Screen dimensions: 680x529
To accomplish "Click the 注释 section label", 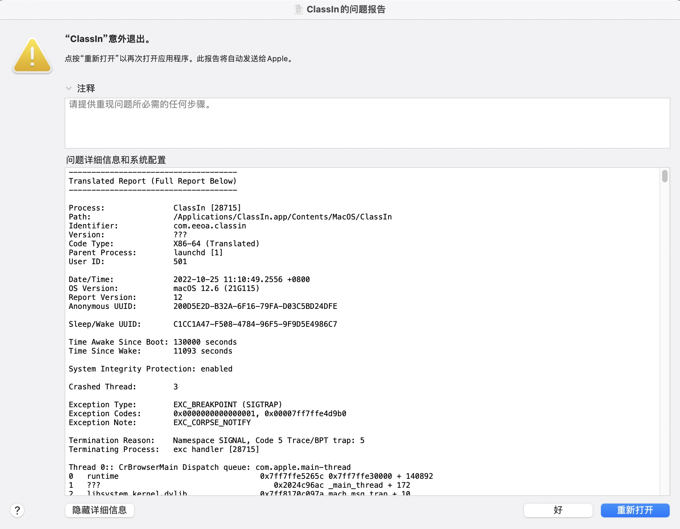I will click(x=86, y=88).
